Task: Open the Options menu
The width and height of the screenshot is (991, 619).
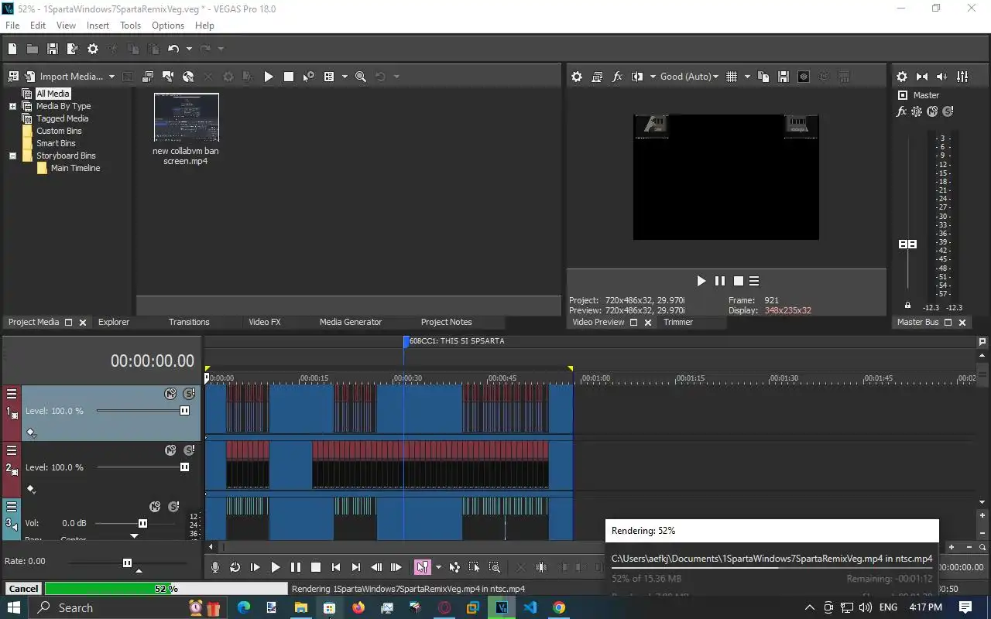Action: pos(168,26)
